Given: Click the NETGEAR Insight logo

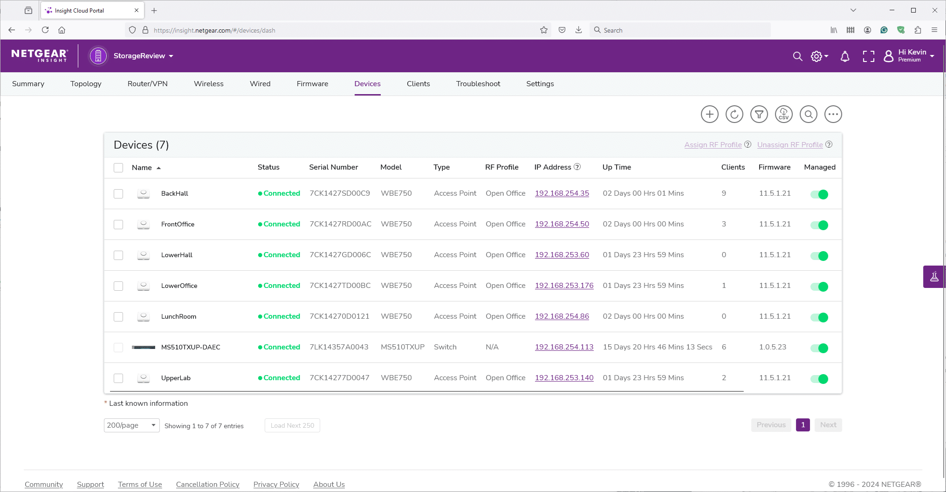Looking at the screenshot, I should coord(40,55).
